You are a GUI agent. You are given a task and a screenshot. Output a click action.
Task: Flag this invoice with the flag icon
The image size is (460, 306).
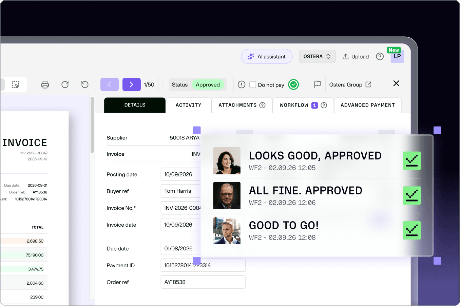click(317, 84)
